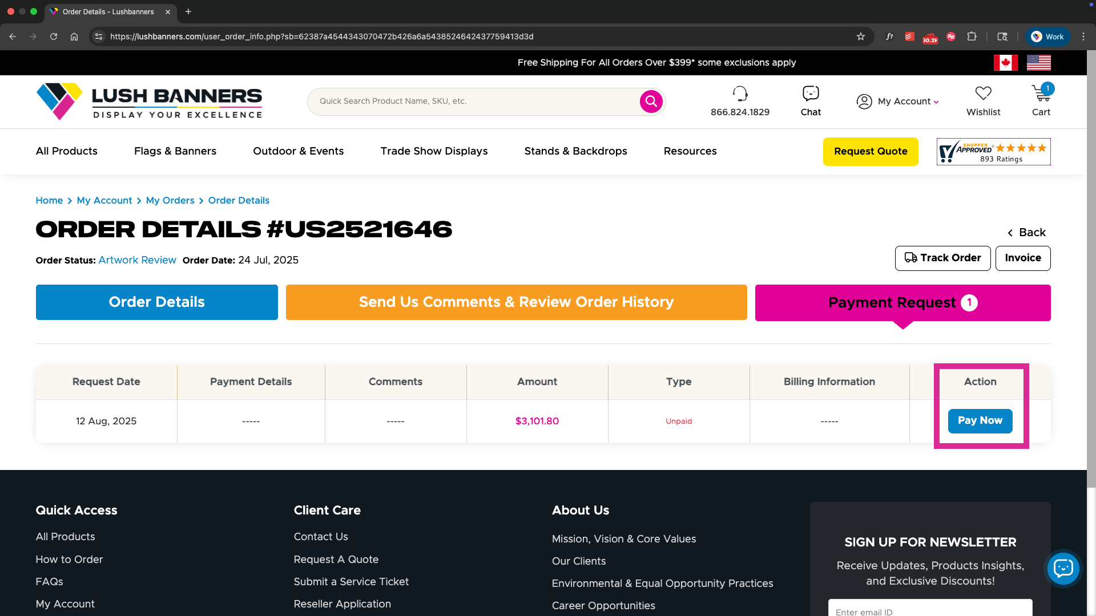Click the headset phone support icon
Image resolution: width=1096 pixels, height=616 pixels.
point(740,94)
